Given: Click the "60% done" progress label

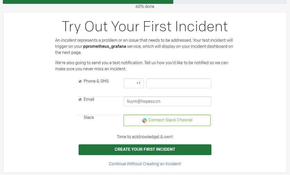Looking at the screenshot, I should point(145,7).
